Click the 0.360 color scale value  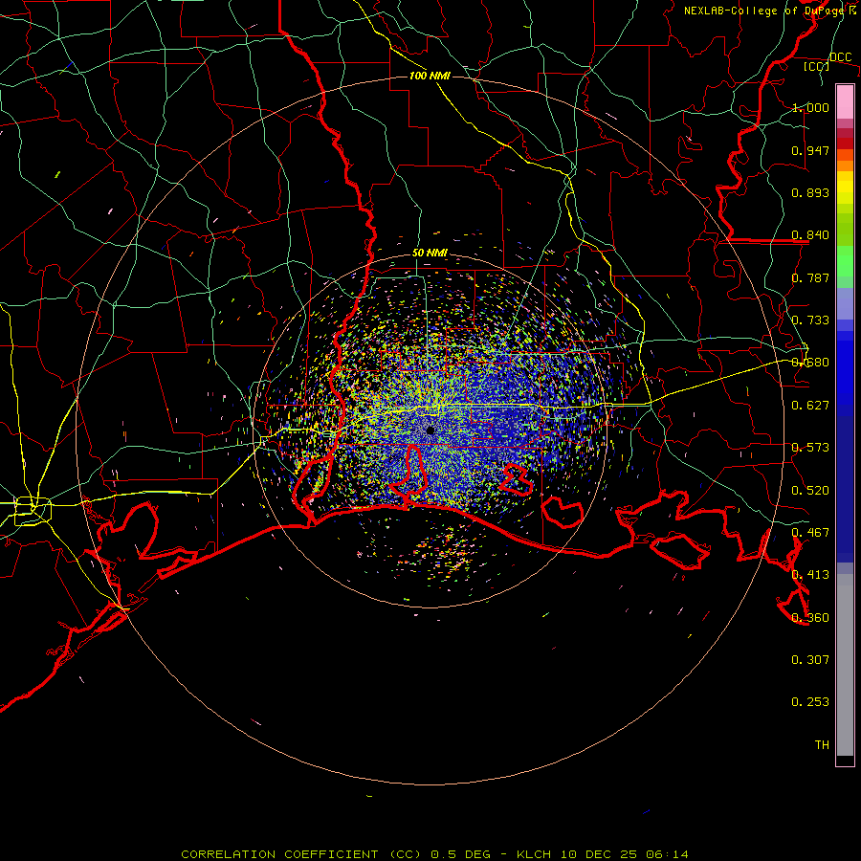(x=810, y=618)
